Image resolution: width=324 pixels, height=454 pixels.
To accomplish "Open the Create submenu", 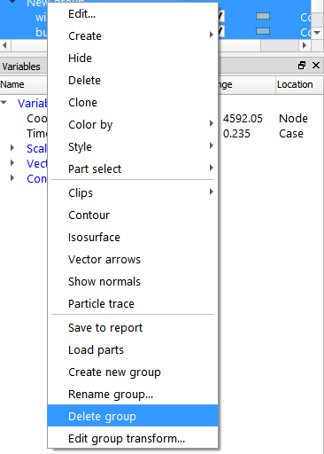I will pyautogui.click(x=133, y=36).
